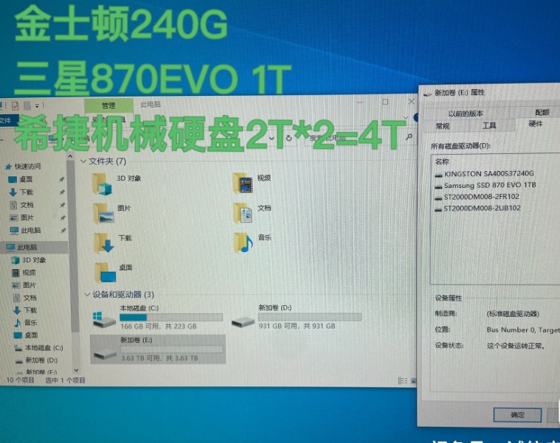
Task: Click the 确定 button in properties dialog
Action: (x=517, y=415)
